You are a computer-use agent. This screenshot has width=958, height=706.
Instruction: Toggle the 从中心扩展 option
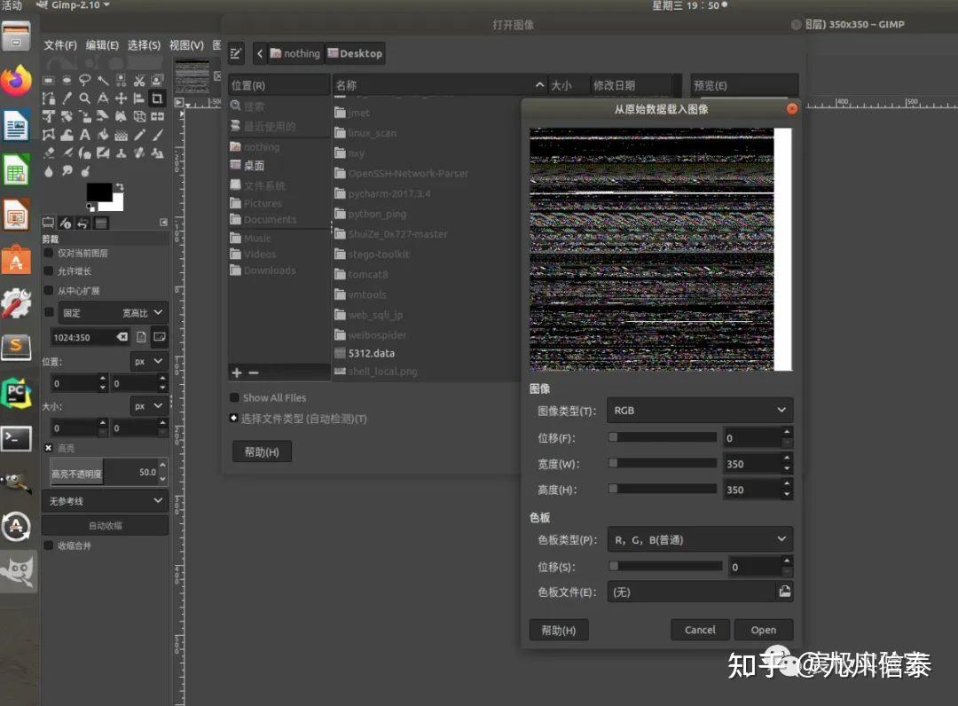click(49, 291)
